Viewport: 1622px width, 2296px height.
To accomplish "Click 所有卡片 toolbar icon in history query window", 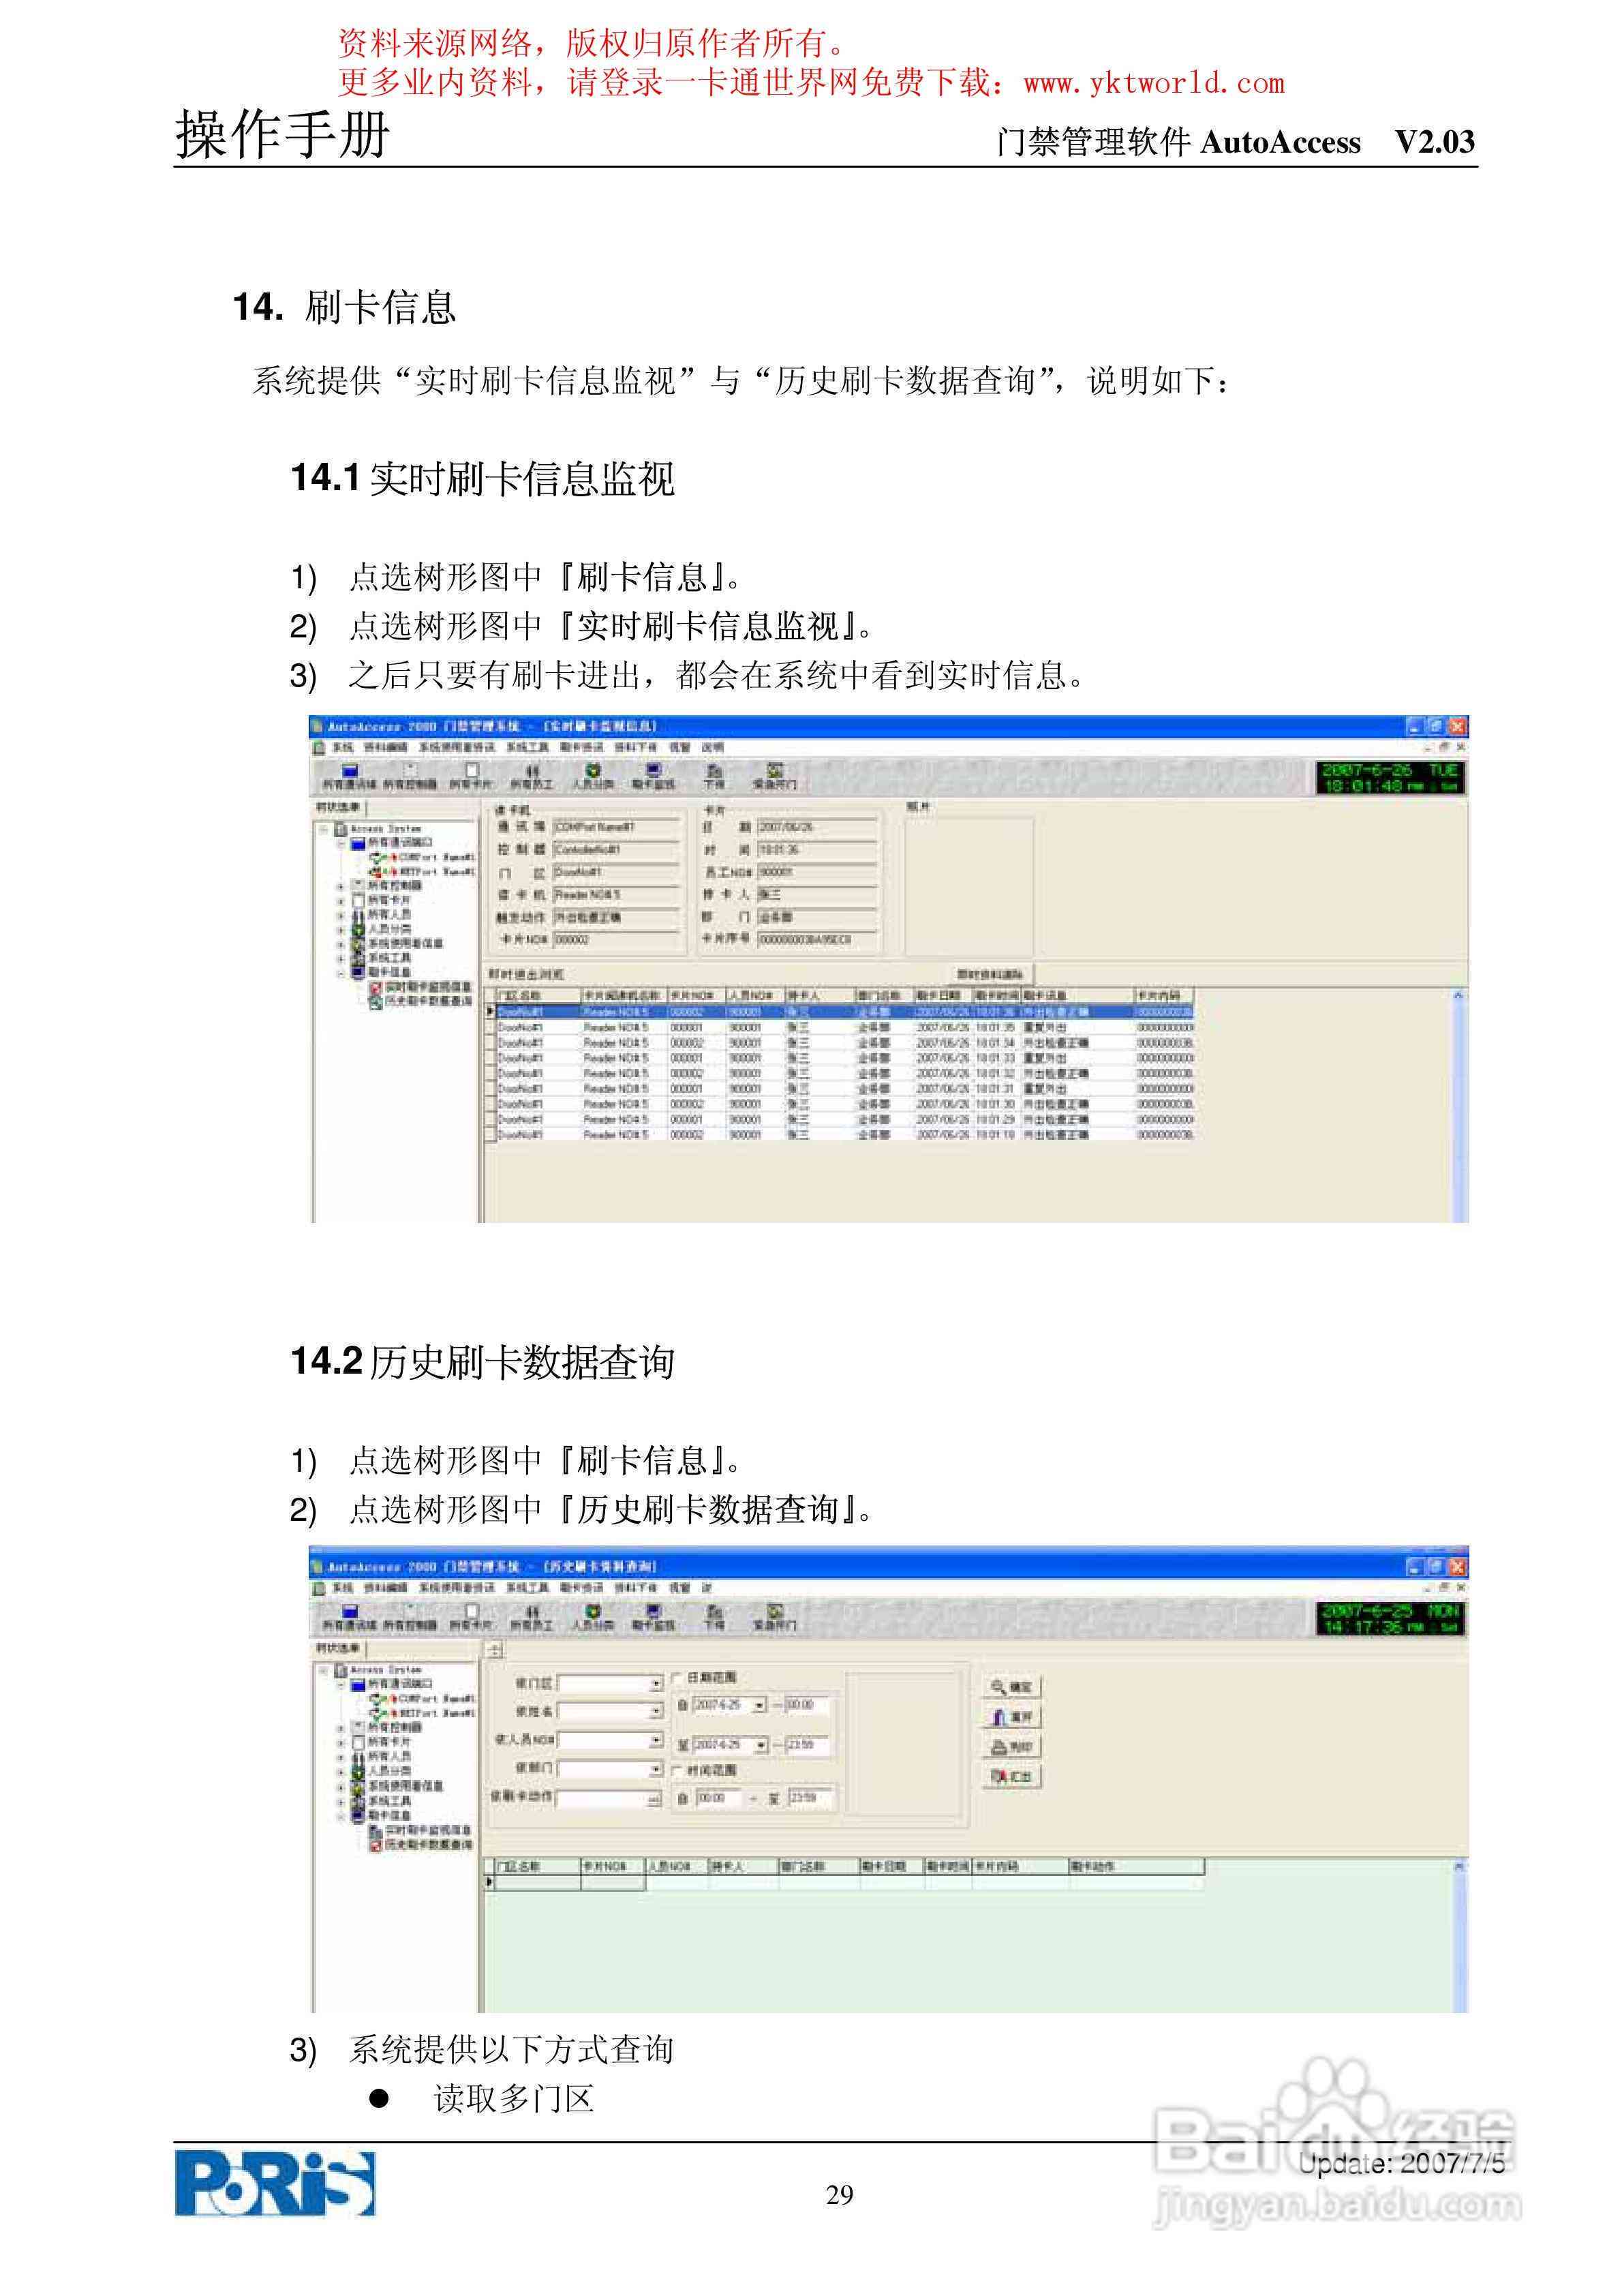I will [471, 1618].
